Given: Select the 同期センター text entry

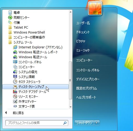Looking at the screenshot, I should click(x=21, y=18).
